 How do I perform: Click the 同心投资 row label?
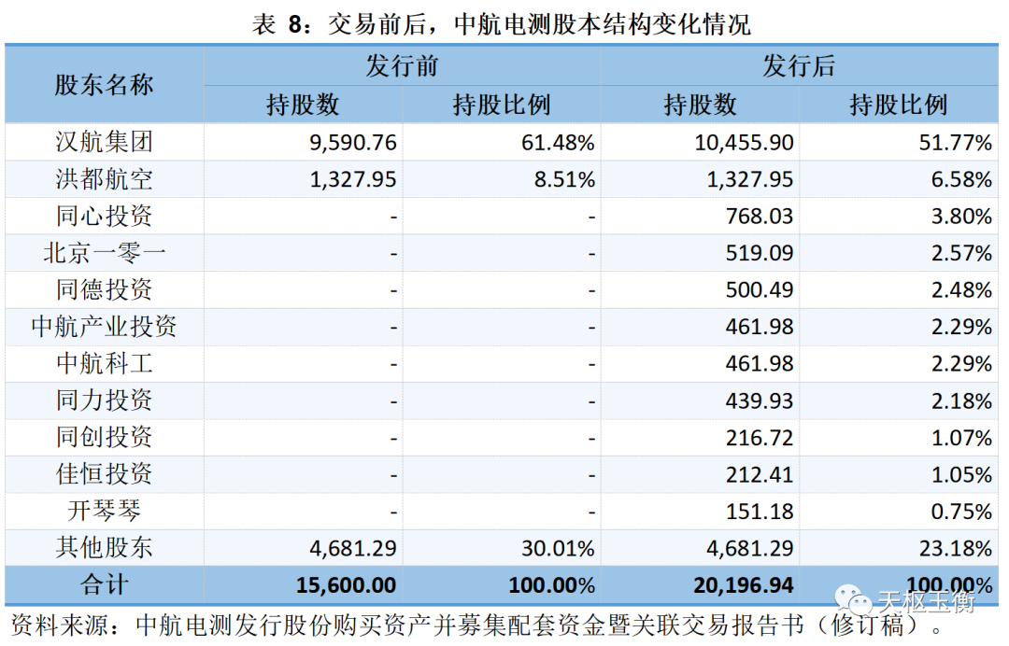coord(104,217)
